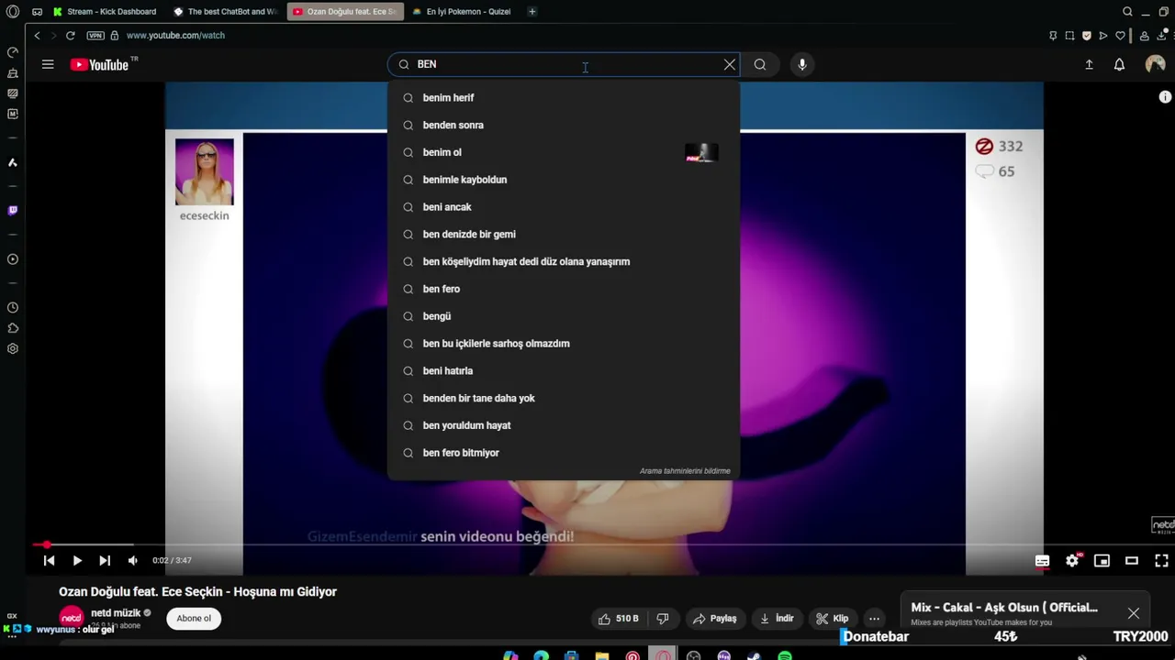This screenshot has width=1175, height=660.
Task: Dislike the video
Action: 663,619
